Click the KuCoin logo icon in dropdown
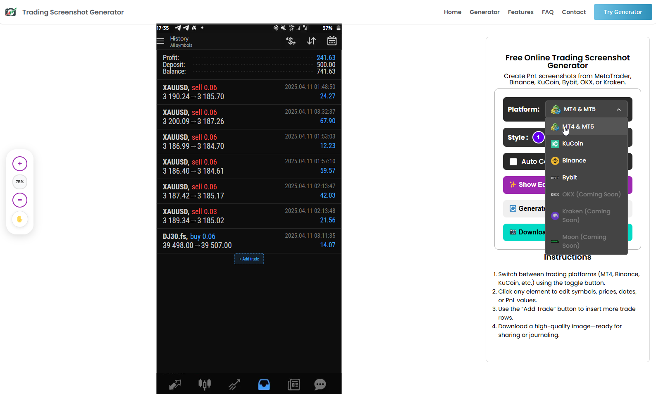The height and width of the screenshot is (394, 656). pos(555,144)
